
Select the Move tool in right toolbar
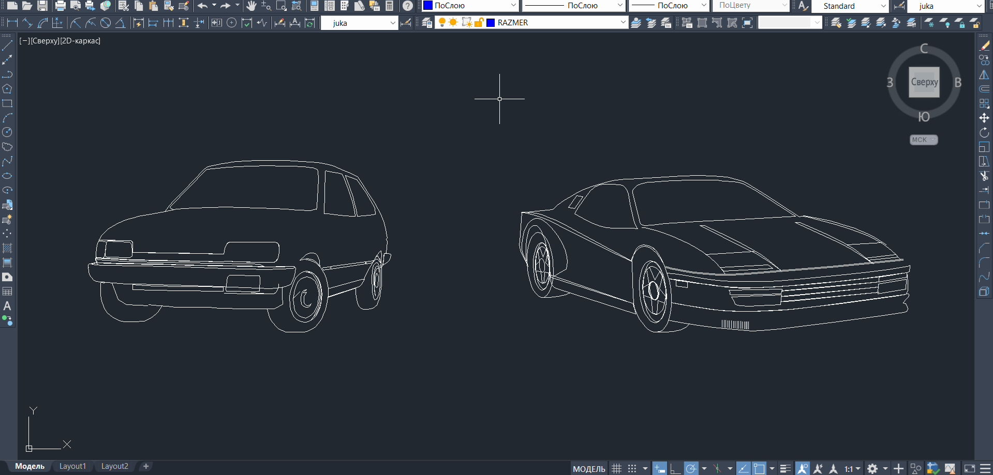point(984,118)
